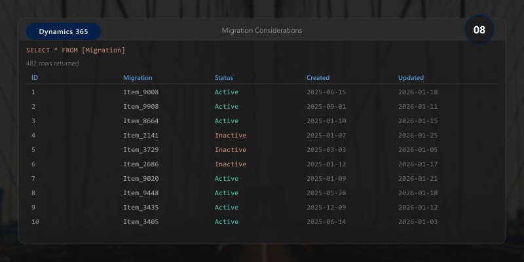Select the Item_3435 cell

(x=141, y=207)
